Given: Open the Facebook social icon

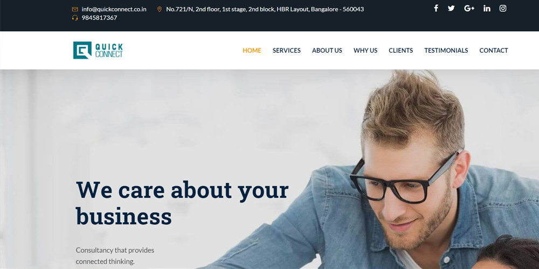Looking at the screenshot, I should (x=436, y=8).
